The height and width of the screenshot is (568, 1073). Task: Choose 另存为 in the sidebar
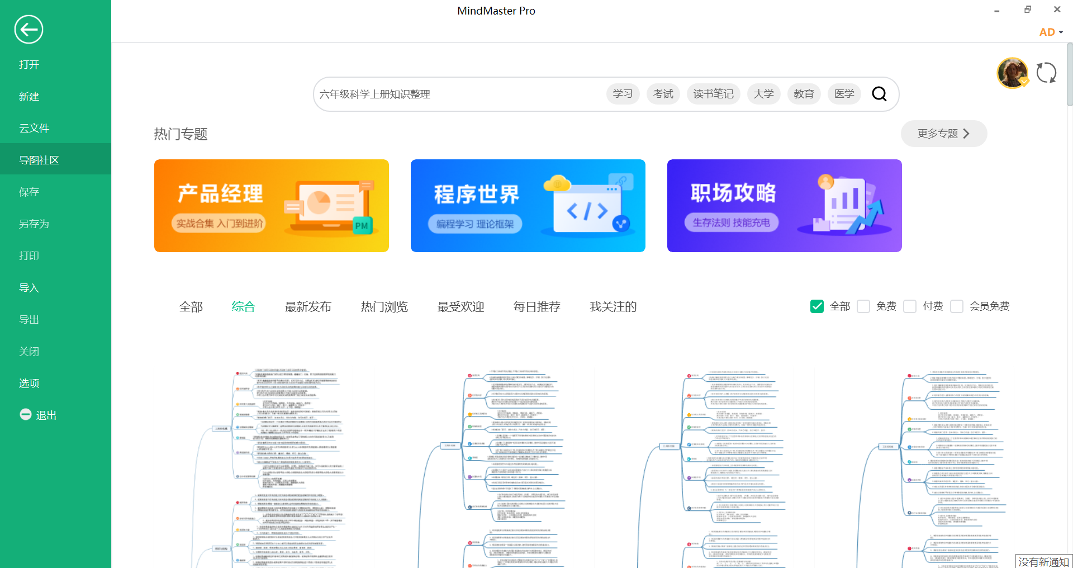click(34, 224)
